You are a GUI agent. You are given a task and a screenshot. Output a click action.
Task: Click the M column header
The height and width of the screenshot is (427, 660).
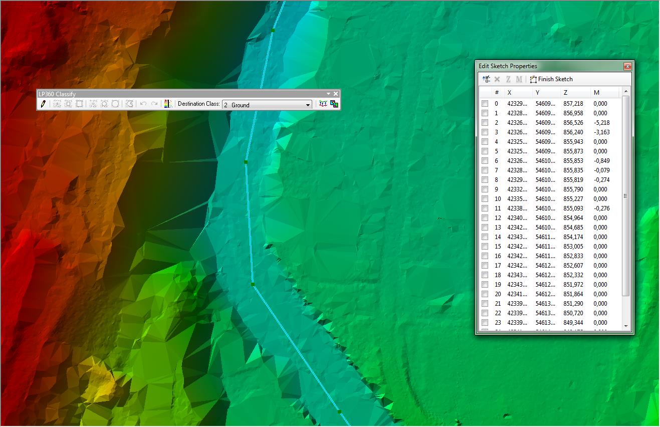(x=604, y=92)
